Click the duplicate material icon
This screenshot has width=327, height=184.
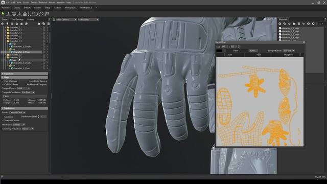coord(285,24)
